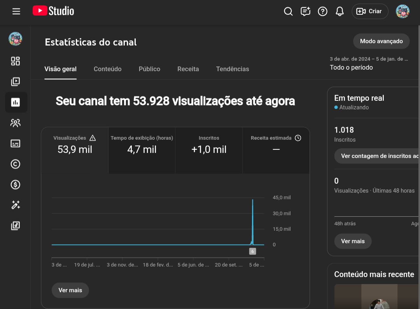
Task: Click 'Ver mais' below the views chart
Action: pyautogui.click(x=70, y=290)
